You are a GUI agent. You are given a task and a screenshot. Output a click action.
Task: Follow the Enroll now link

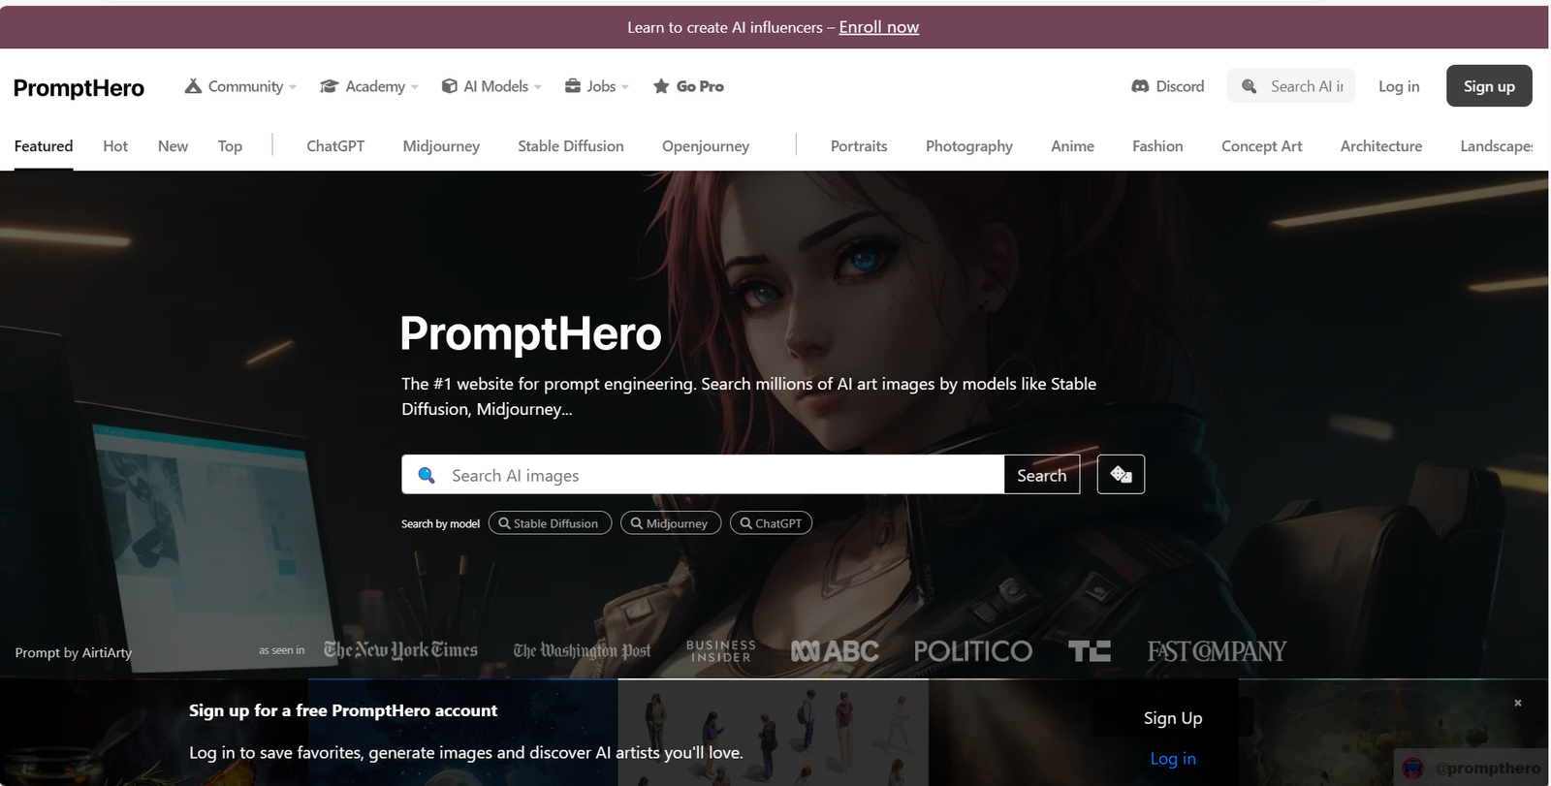[x=879, y=27]
